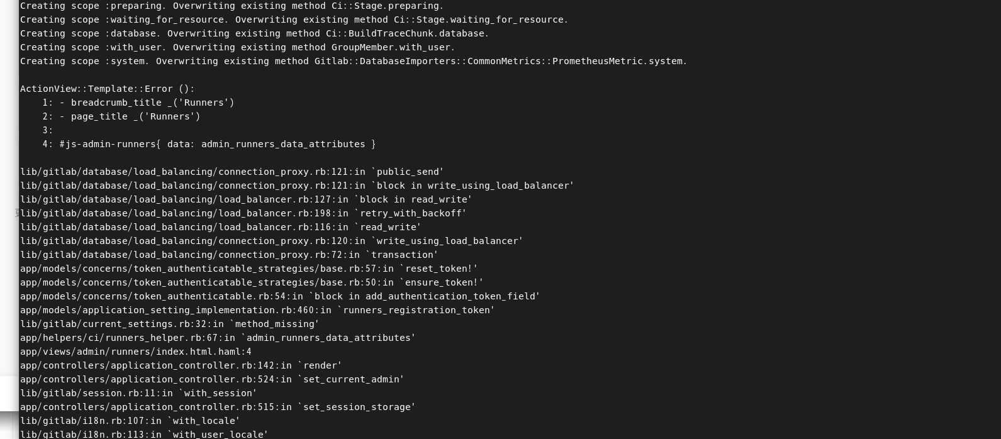
Task: Click load_balancer.rb:127 block in read_write line
Action: click(x=246, y=199)
